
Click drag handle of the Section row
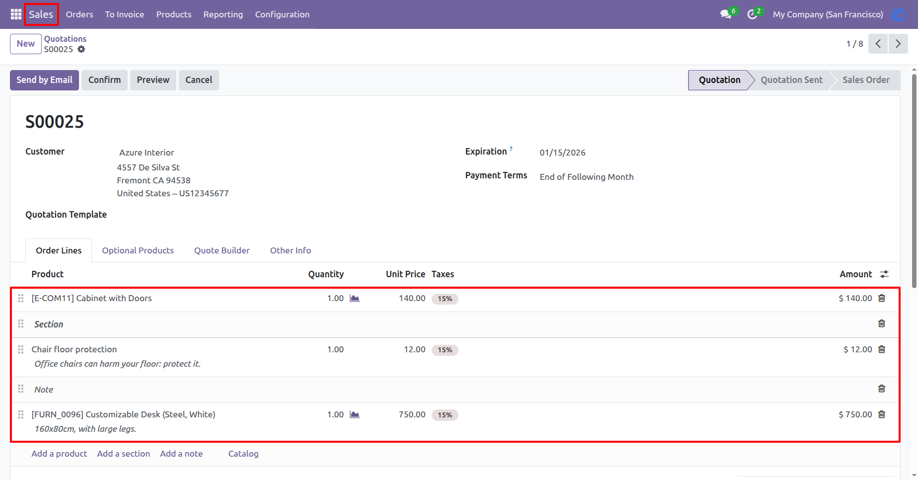pos(21,323)
